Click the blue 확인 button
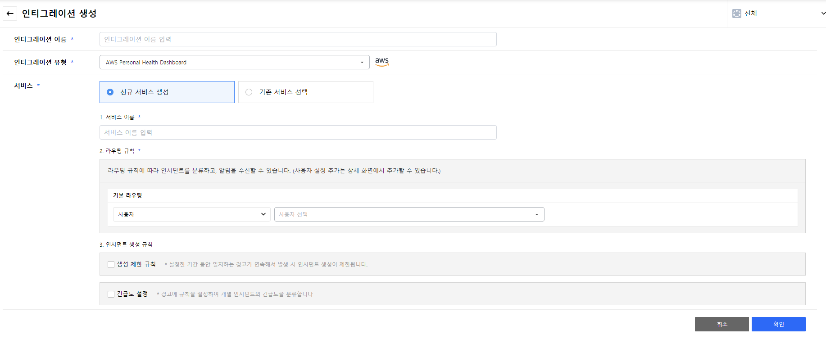826x362 pixels. (778, 324)
